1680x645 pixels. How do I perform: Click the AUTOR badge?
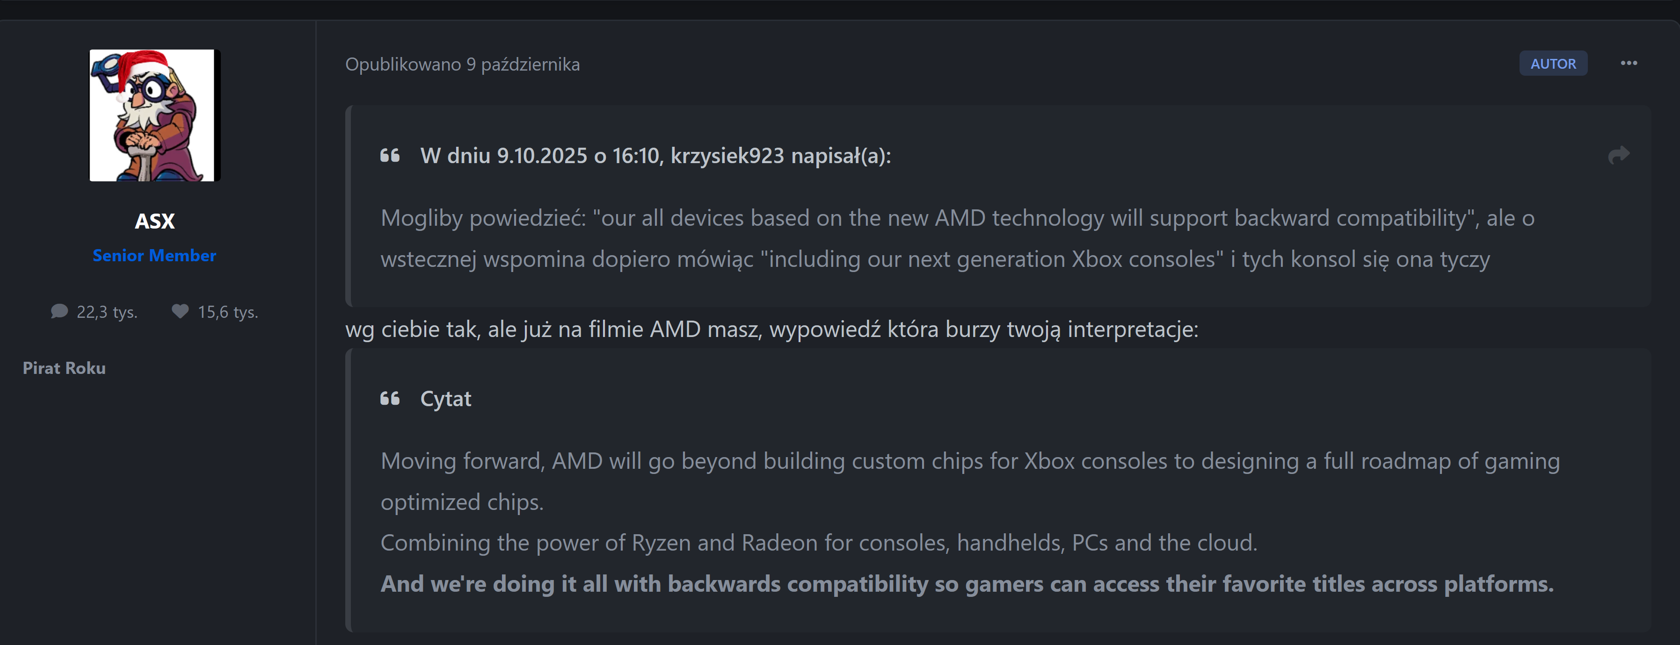coord(1553,64)
